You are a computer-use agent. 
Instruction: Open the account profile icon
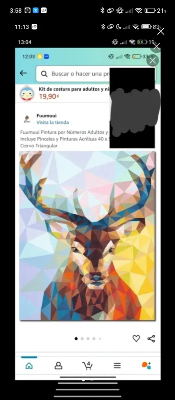coord(58,365)
